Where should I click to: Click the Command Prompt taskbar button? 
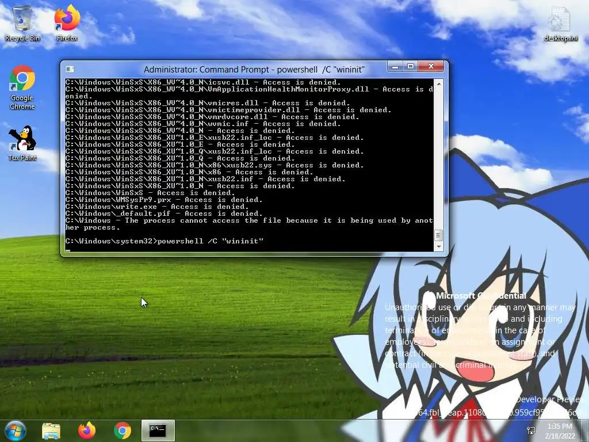point(158,430)
